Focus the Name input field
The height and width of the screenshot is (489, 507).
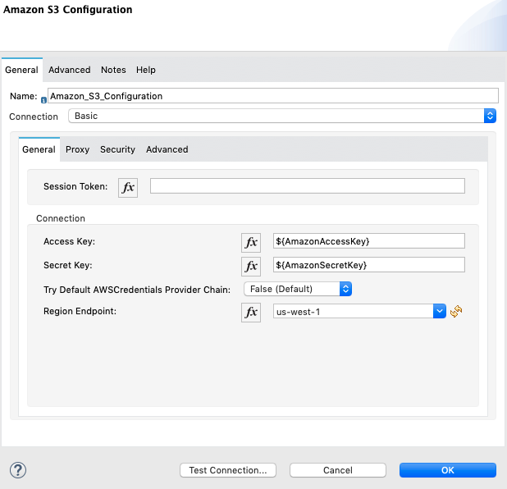273,96
